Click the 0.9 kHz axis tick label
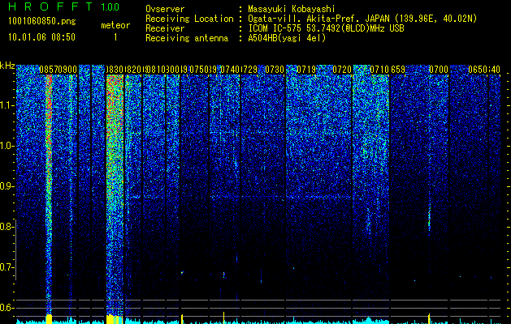511x324 pixels. pyautogui.click(x=7, y=186)
